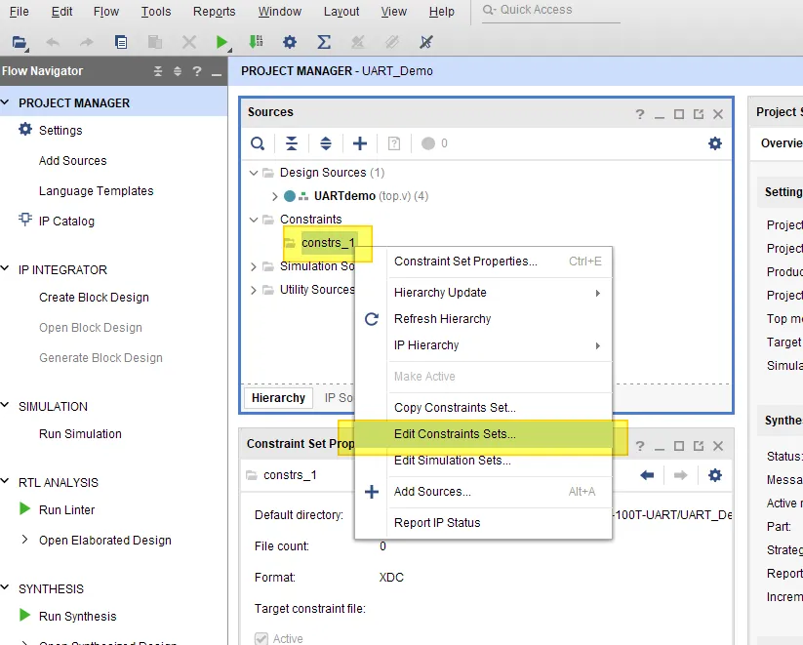The image size is (803, 645).
Task: Click the Paste toolbar icon
Action: (155, 43)
